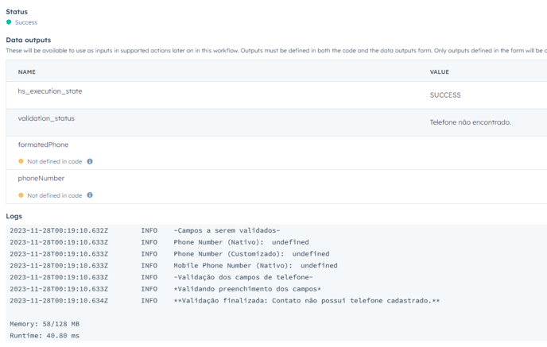Image resolution: width=547 pixels, height=347 pixels.
Task: Click the SUCCESS value cell
Action: [445, 95]
